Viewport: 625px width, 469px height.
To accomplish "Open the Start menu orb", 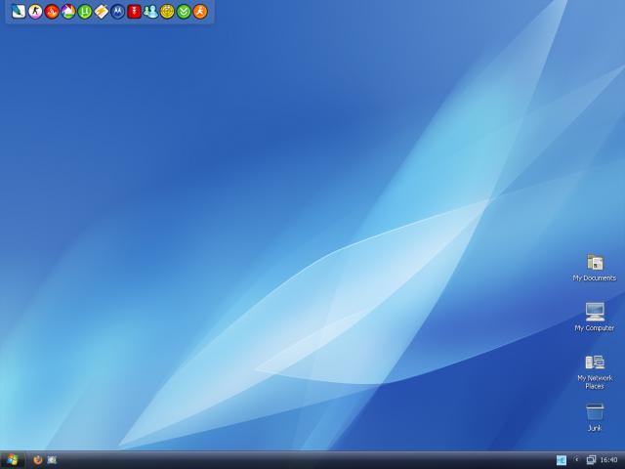I will pos(13,460).
